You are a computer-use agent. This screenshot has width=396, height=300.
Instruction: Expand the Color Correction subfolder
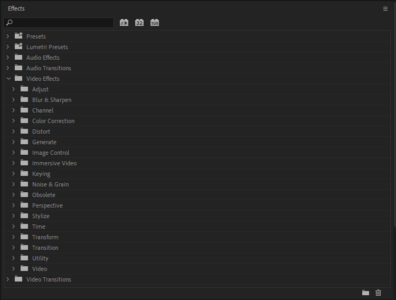click(x=13, y=121)
